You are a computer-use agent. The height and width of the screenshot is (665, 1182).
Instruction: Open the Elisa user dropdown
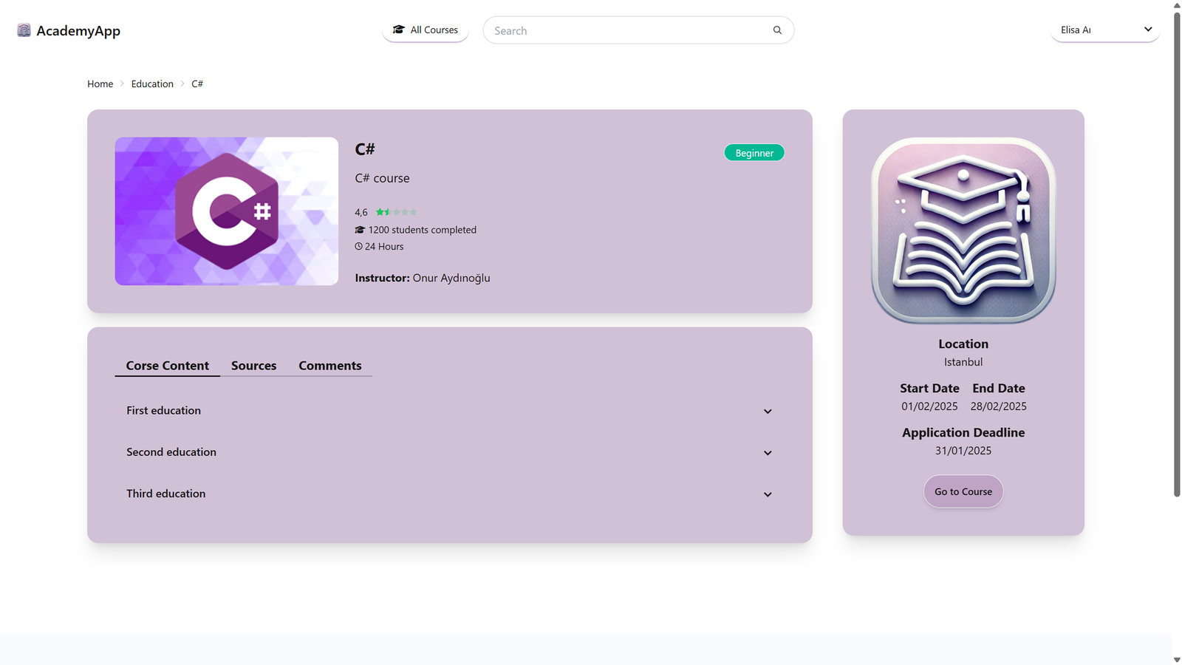point(1105,30)
